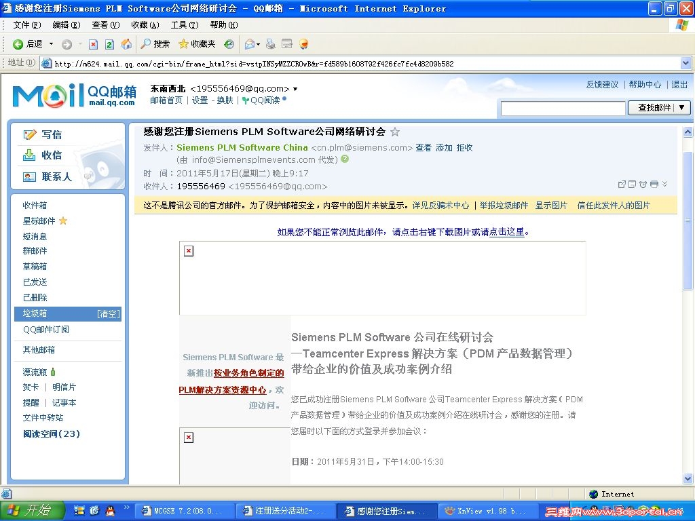Click the mail pane vertical scrollbar thumb
Screen dimensions: 695x521
click(x=688, y=220)
